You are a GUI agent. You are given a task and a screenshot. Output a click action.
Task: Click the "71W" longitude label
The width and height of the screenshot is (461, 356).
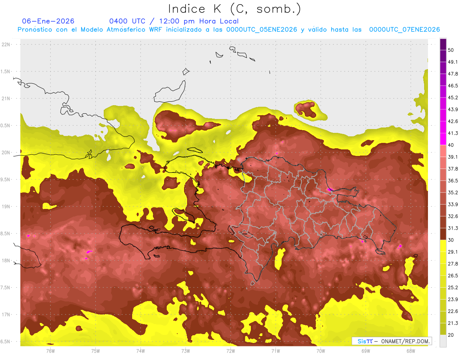click(x=275, y=351)
